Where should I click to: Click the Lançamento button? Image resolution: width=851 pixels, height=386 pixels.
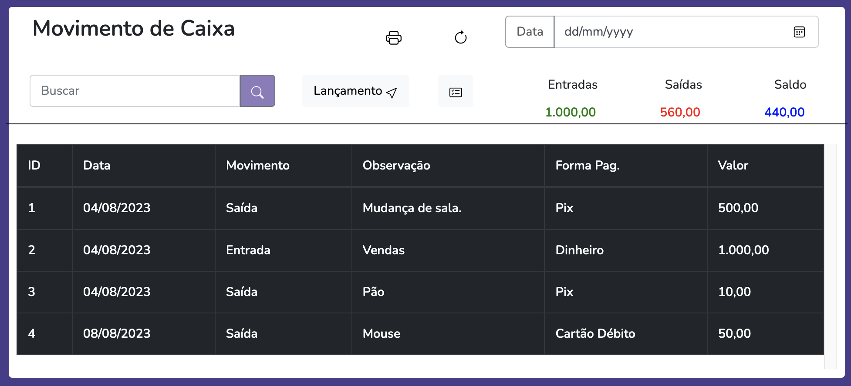(x=355, y=91)
